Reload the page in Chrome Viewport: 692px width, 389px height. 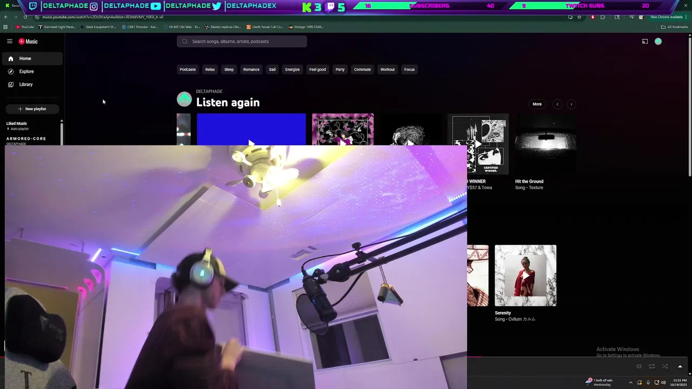pyautogui.click(x=25, y=17)
